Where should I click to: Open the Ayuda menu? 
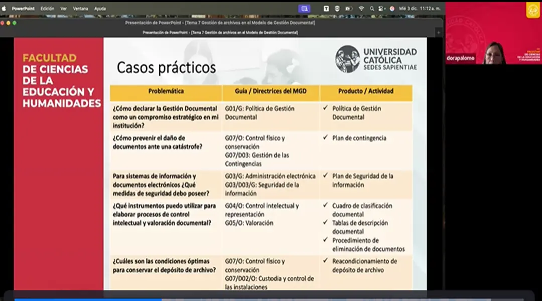pyautogui.click(x=100, y=9)
